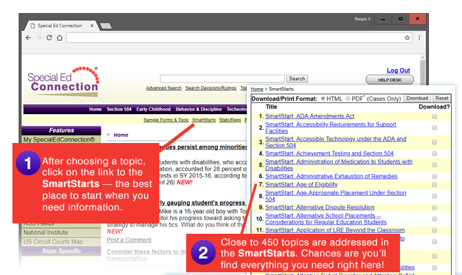The width and height of the screenshot is (462, 275).
Task: Open SmartStart: Accessibility Requirements for Support Facilities
Action: pos(330,128)
